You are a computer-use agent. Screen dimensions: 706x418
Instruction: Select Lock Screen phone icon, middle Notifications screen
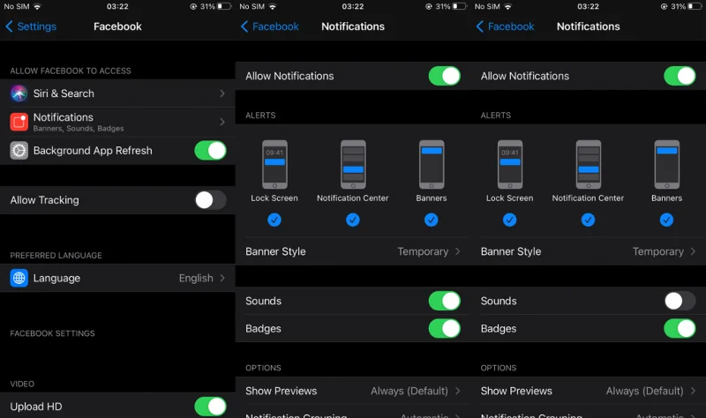274,164
